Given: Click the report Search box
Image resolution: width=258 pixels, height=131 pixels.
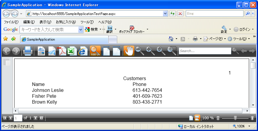Looking at the screenshot, I should (x=205, y=51).
